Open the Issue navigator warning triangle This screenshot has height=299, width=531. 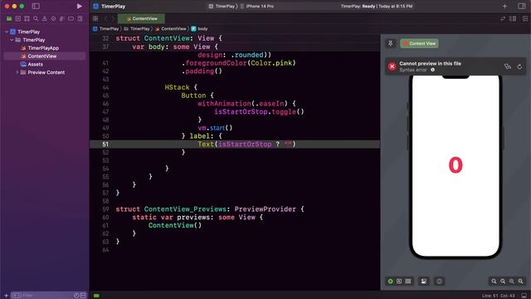pos(44,18)
